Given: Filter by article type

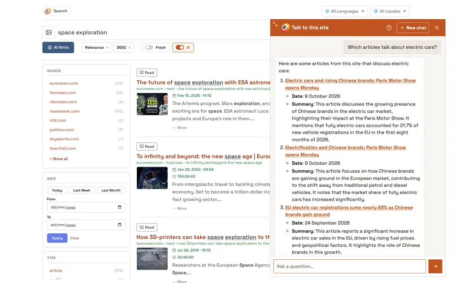Looking at the screenshot, I should coord(55,271).
